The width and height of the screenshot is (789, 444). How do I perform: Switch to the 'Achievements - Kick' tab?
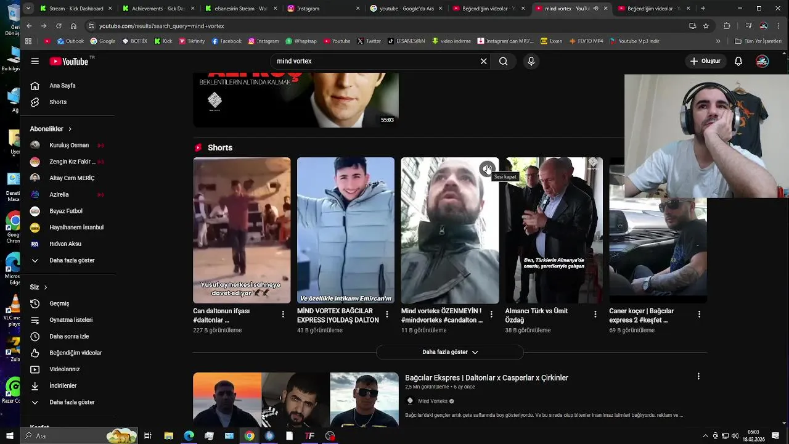point(158,9)
